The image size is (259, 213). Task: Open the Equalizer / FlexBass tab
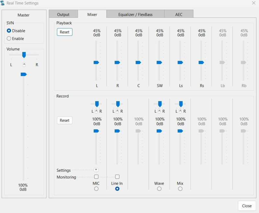click(x=135, y=15)
